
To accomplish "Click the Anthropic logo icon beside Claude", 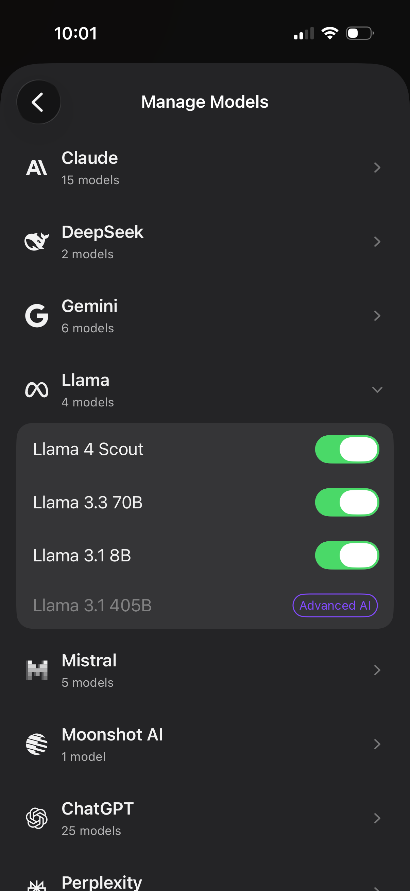I will [x=37, y=168].
